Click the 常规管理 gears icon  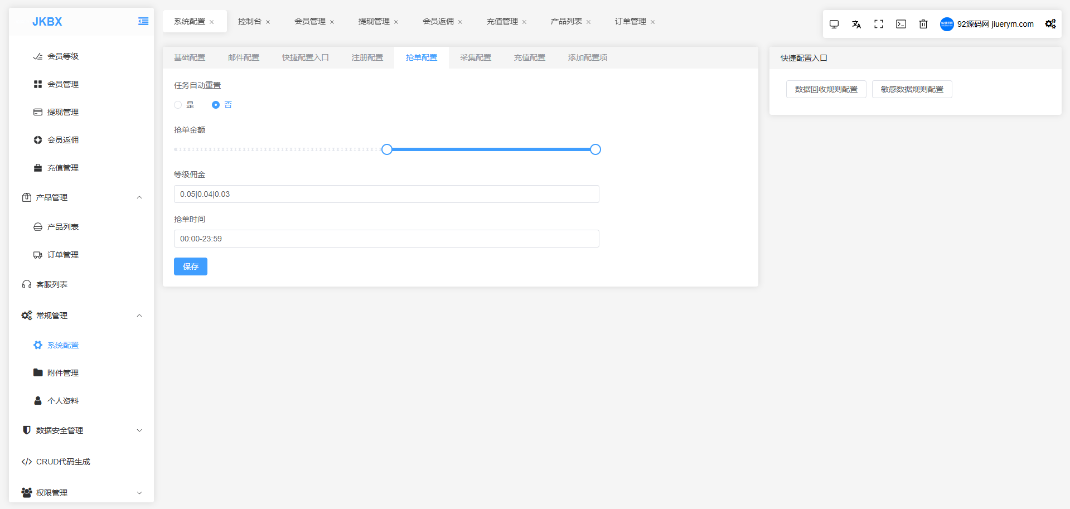point(27,316)
